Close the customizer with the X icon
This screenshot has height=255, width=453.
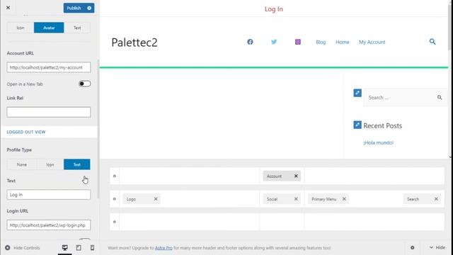8,8
